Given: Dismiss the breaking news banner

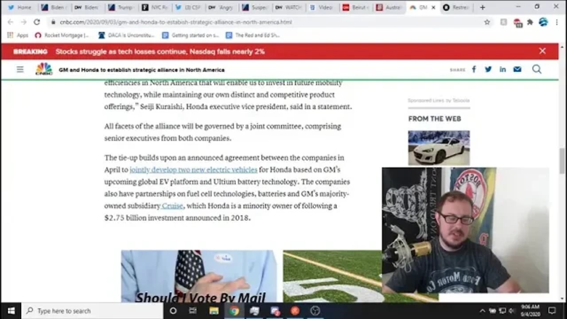Looking at the screenshot, I should pos(542,51).
